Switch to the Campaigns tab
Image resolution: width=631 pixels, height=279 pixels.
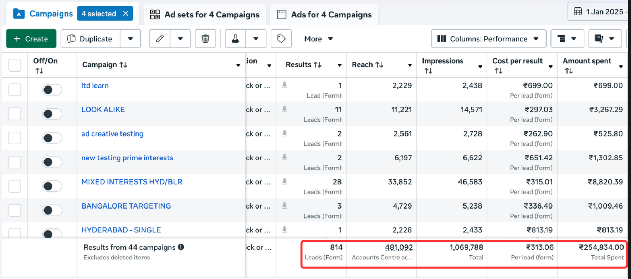tap(51, 14)
